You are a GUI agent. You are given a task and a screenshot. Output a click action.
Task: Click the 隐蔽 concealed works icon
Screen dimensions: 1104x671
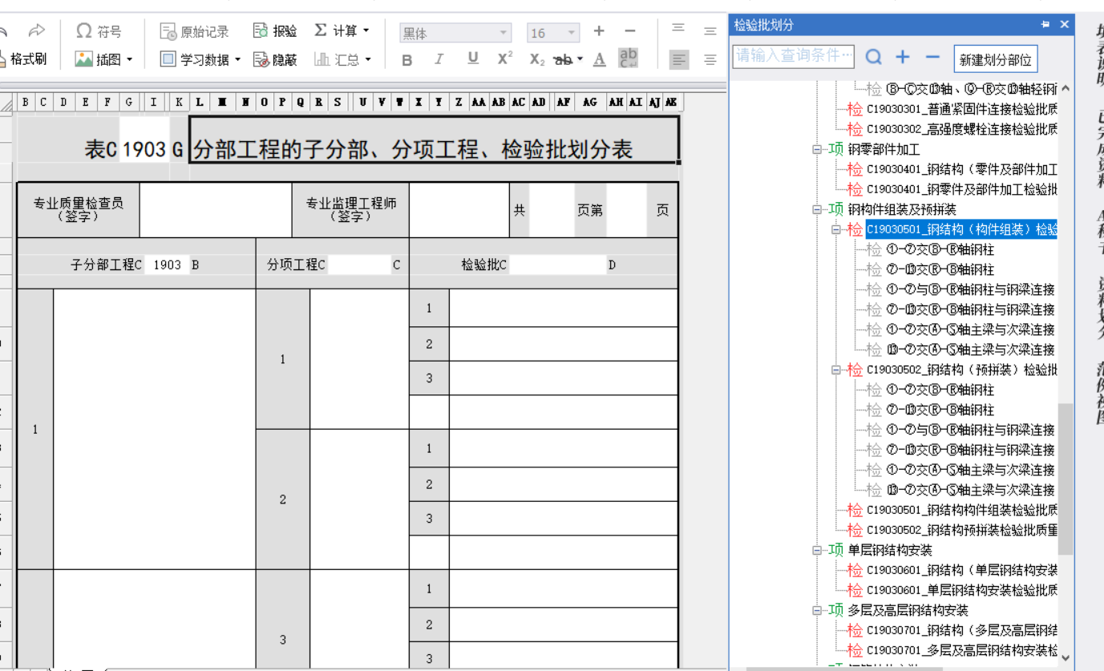(x=261, y=59)
